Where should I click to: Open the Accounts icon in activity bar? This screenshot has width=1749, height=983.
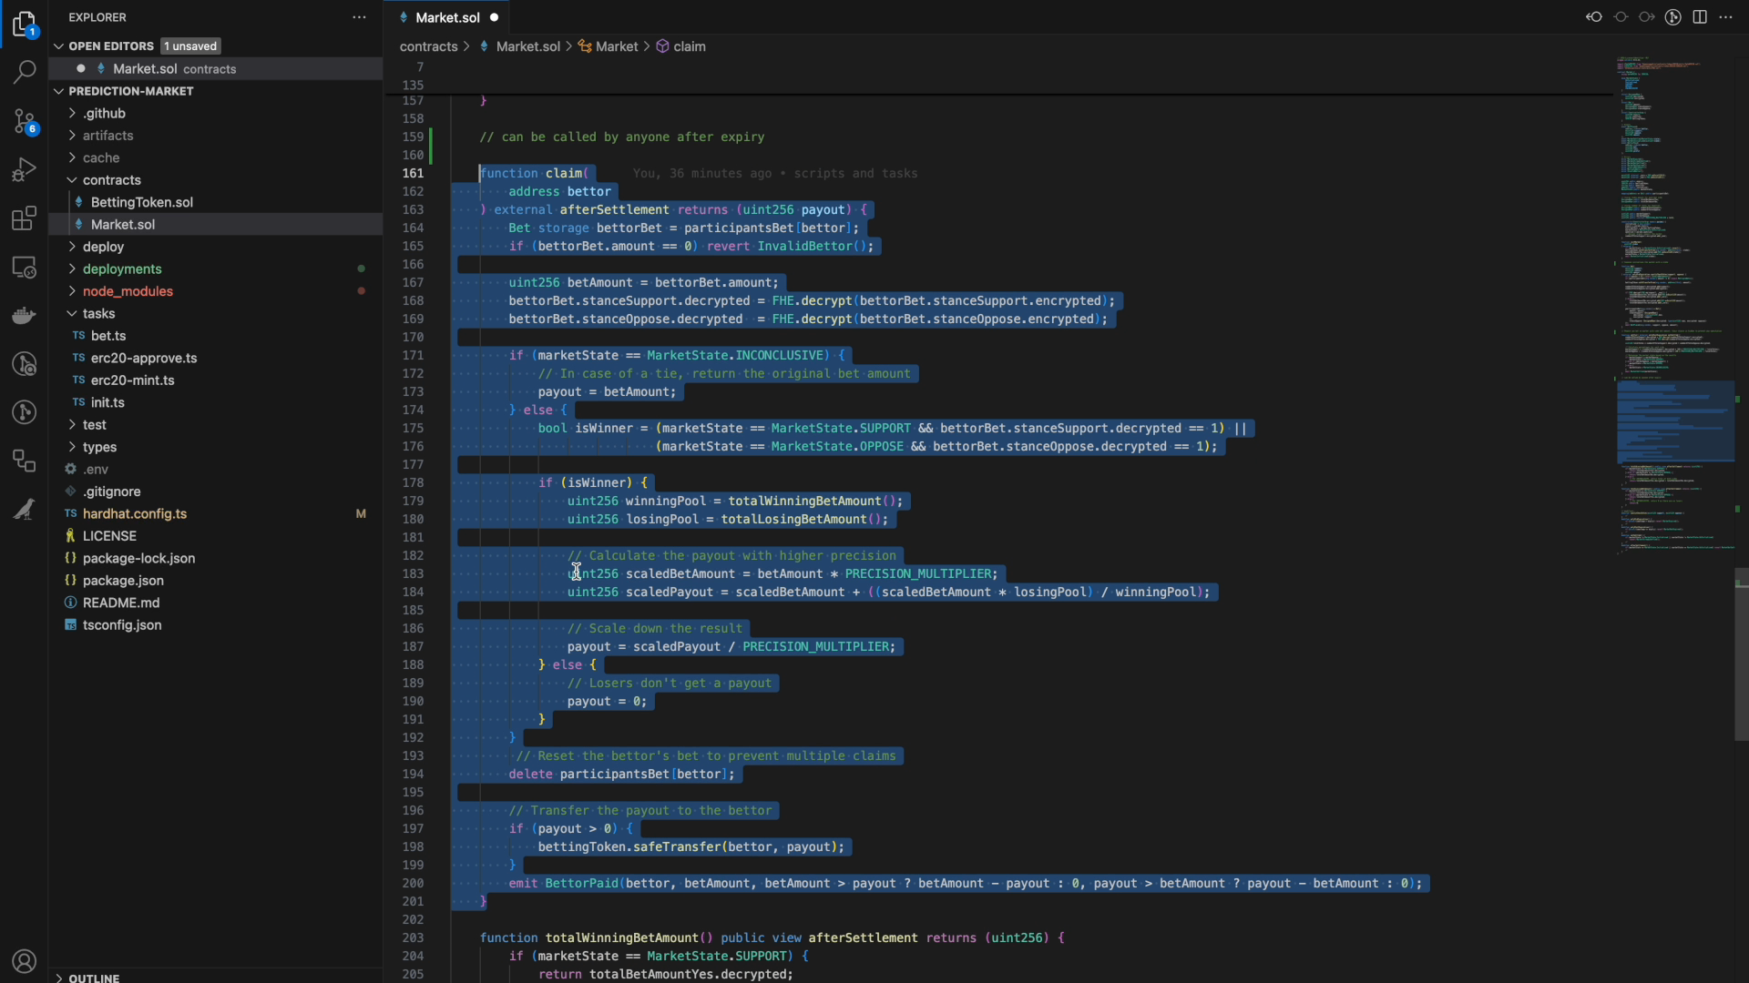(x=25, y=961)
